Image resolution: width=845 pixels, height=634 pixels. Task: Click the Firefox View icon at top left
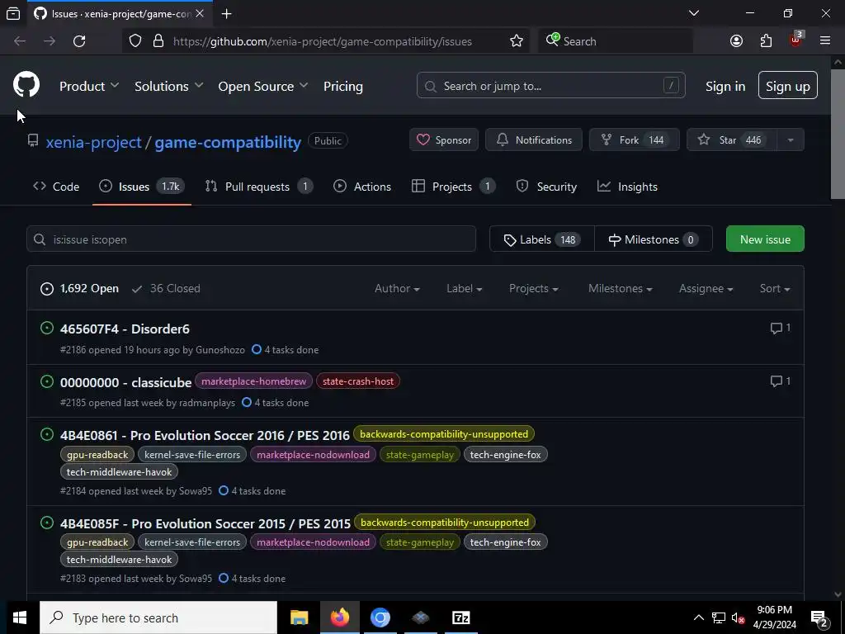13,13
